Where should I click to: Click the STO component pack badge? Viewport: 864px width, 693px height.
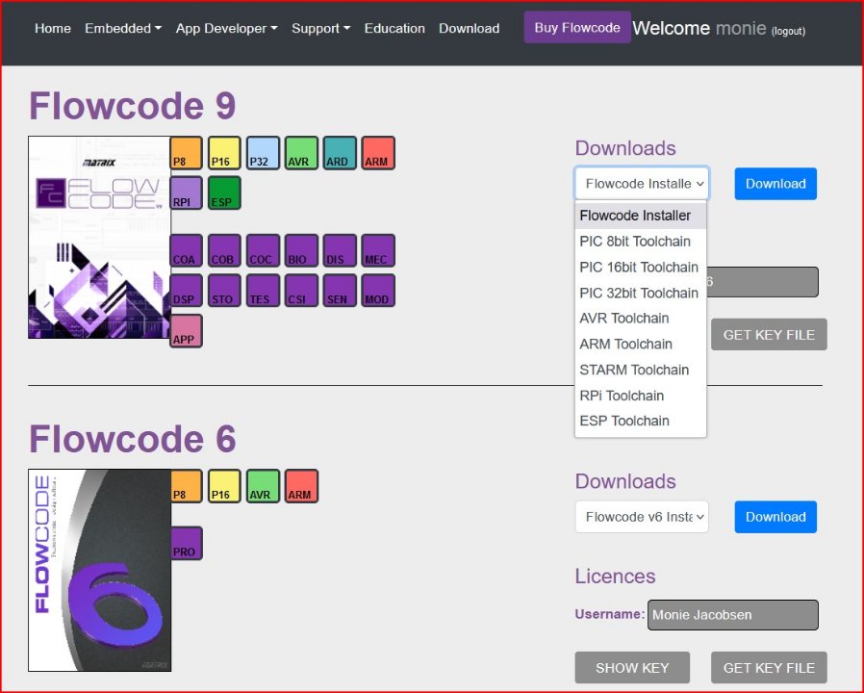(225, 290)
